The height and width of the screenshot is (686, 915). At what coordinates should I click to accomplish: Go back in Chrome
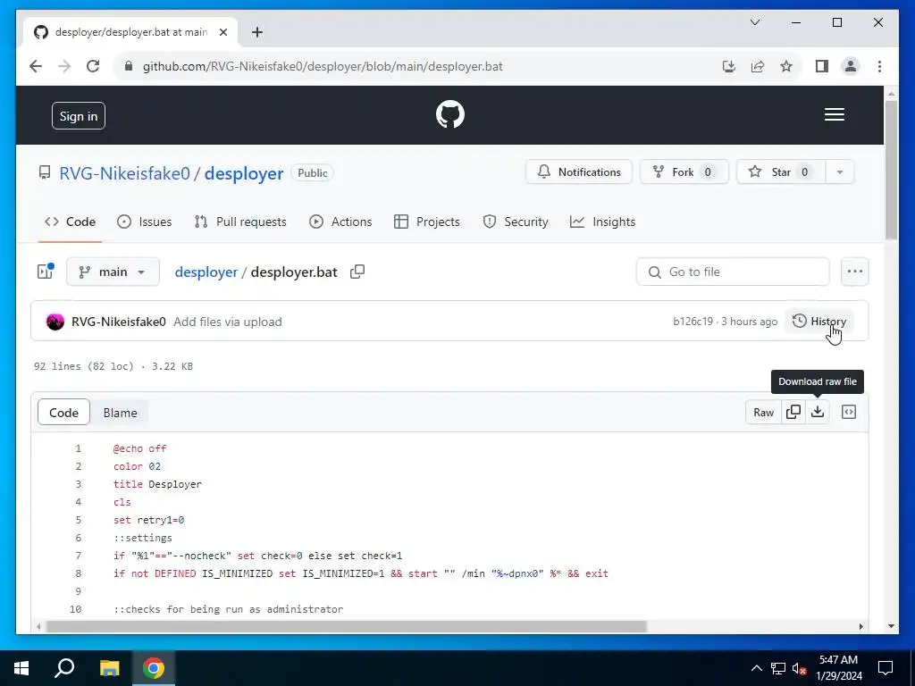point(36,66)
